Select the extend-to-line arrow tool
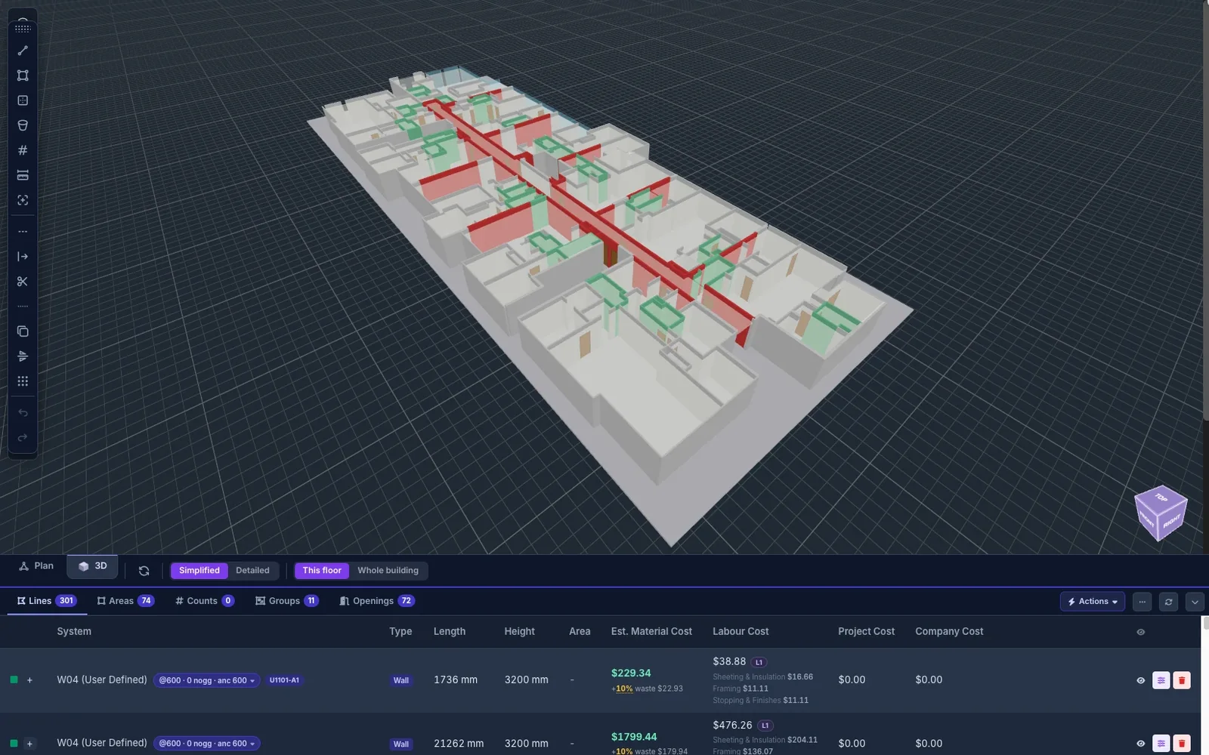Viewport: 1209px width, 755px height. (x=23, y=257)
